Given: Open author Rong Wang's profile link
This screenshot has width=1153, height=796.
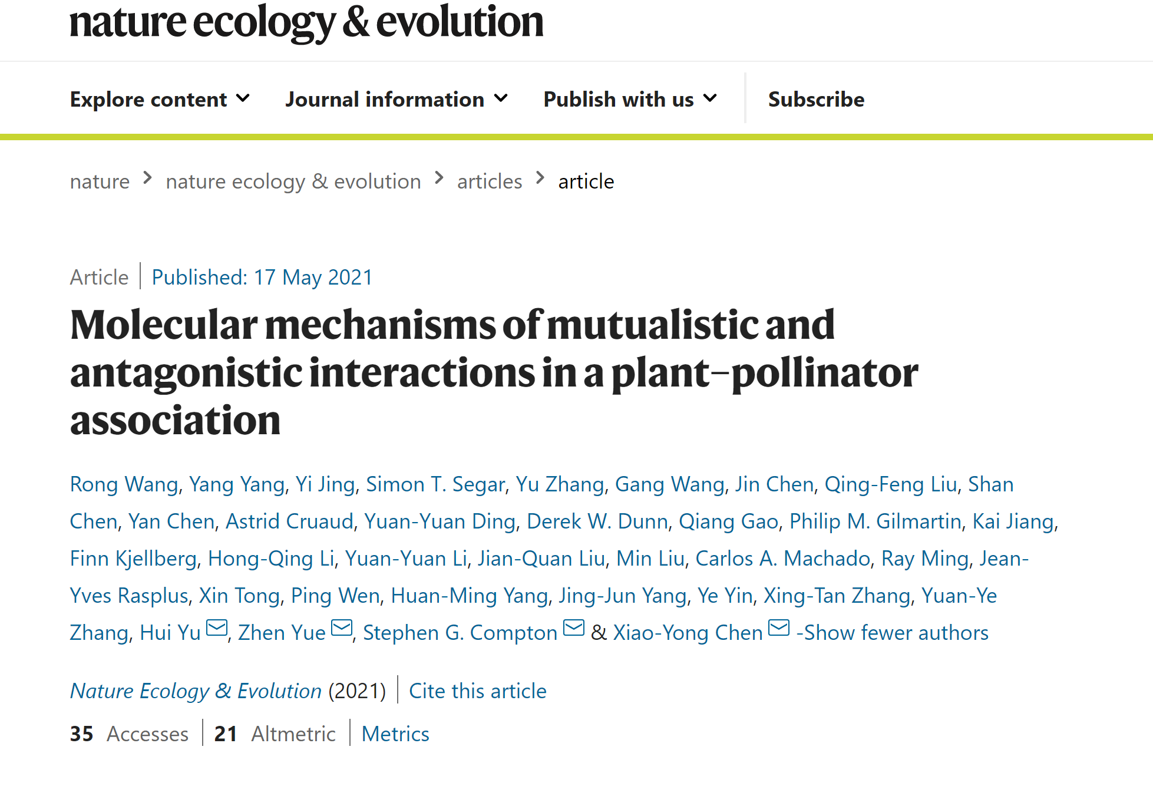Looking at the screenshot, I should coord(124,484).
